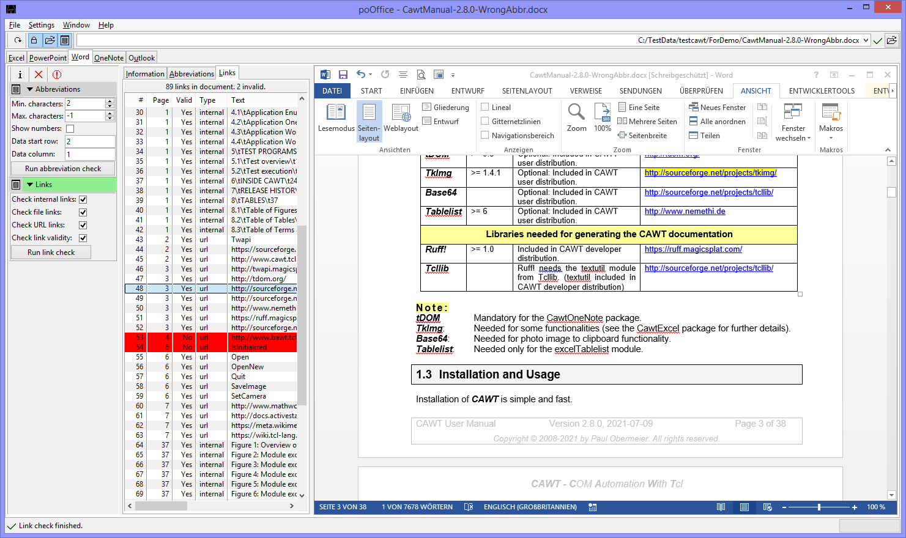906x538 pixels.
Task: Open the Undo history dropdown arrow in Word
Action: point(371,75)
